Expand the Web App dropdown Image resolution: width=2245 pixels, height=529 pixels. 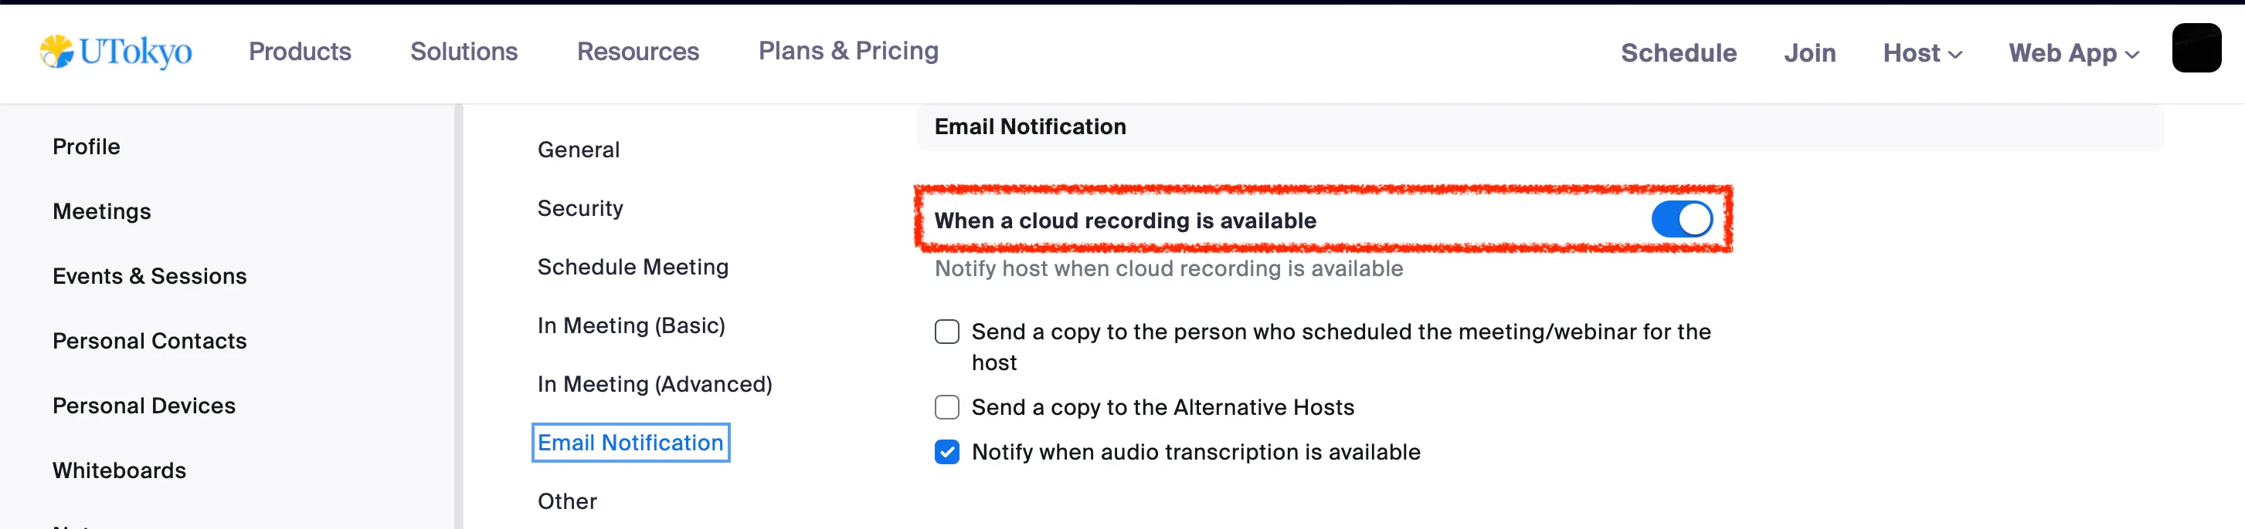(x=2073, y=53)
